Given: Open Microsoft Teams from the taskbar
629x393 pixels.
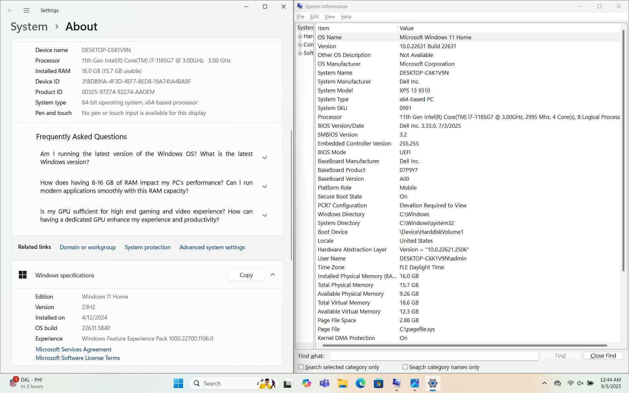Looking at the screenshot, I should pos(324,383).
